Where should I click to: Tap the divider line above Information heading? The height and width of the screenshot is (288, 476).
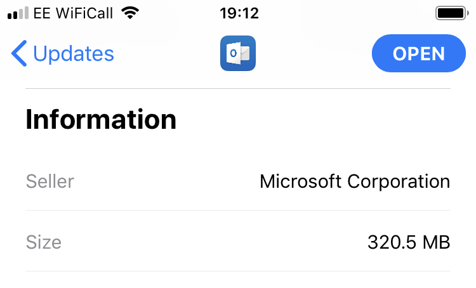click(x=238, y=89)
